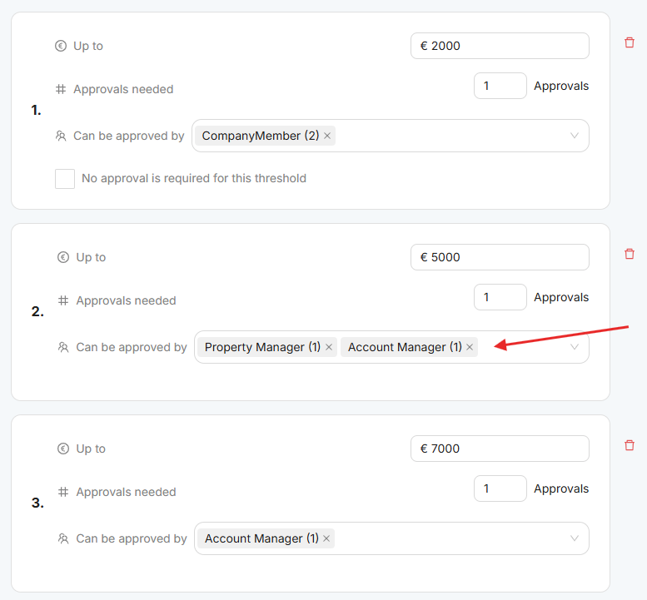The height and width of the screenshot is (600, 647).
Task: Edit approvals count for threshold 3
Action: coord(500,488)
